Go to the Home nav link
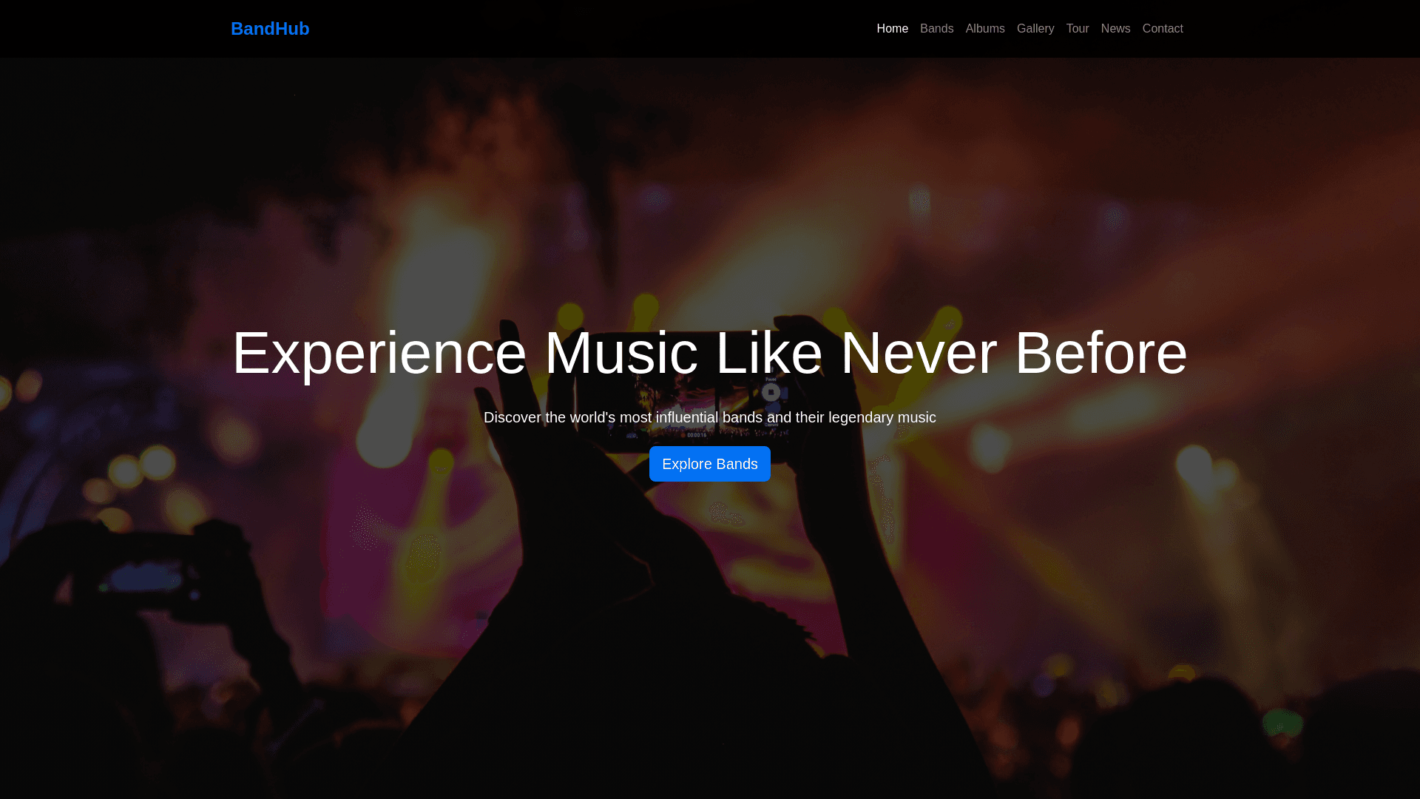This screenshot has height=799, width=1420. [892, 29]
